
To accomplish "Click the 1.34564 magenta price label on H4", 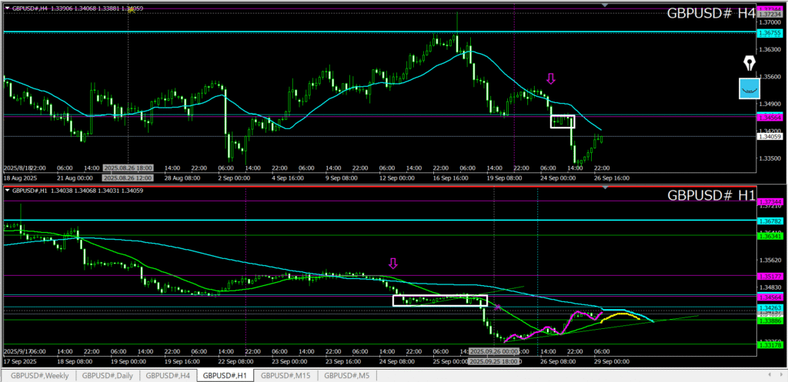I will pos(768,117).
